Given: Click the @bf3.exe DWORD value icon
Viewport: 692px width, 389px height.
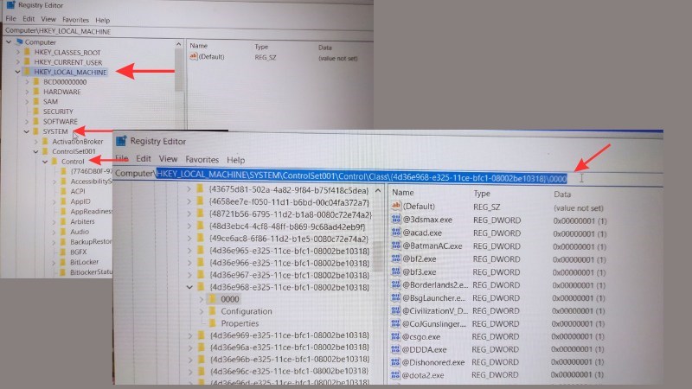Looking at the screenshot, I should [396, 271].
